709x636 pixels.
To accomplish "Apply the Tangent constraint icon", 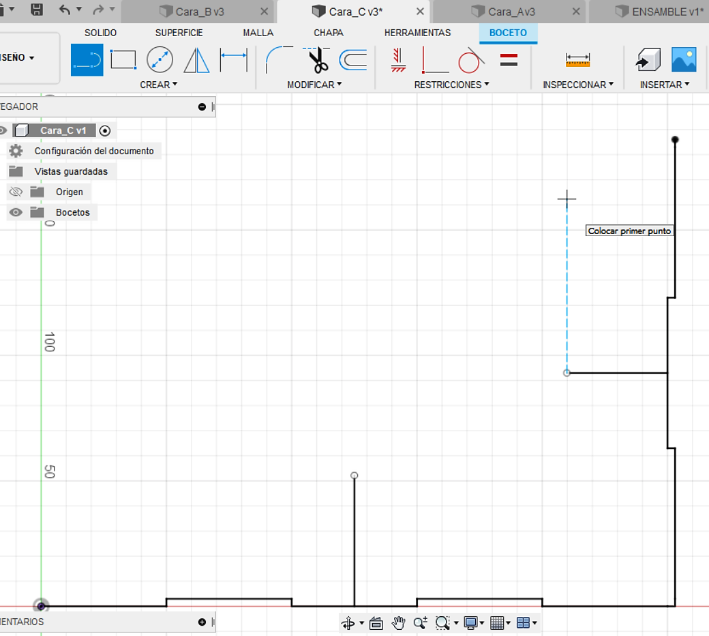I will [x=470, y=60].
